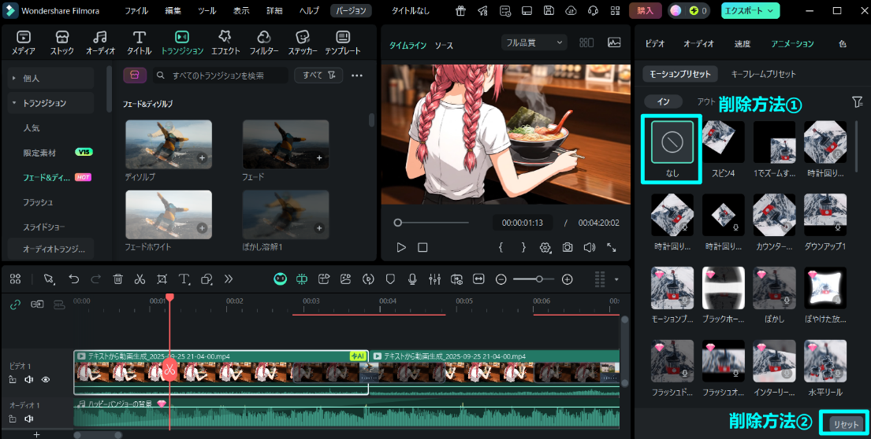The image size is (871, 439).
Task: Click the preview volume speaker icon
Action: tap(590, 248)
